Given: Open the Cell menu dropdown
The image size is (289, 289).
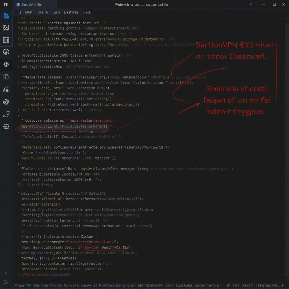Looking at the screenshot, I should pos(87,12).
